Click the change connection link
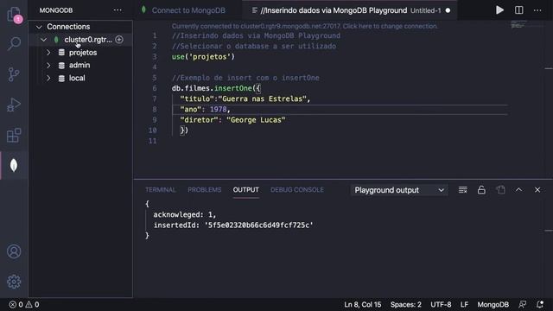This screenshot has width=553, height=311. coord(305,26)
